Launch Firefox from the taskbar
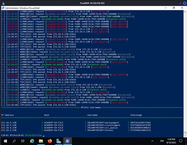This screenshot has width=187, height=145. [50, 141]
